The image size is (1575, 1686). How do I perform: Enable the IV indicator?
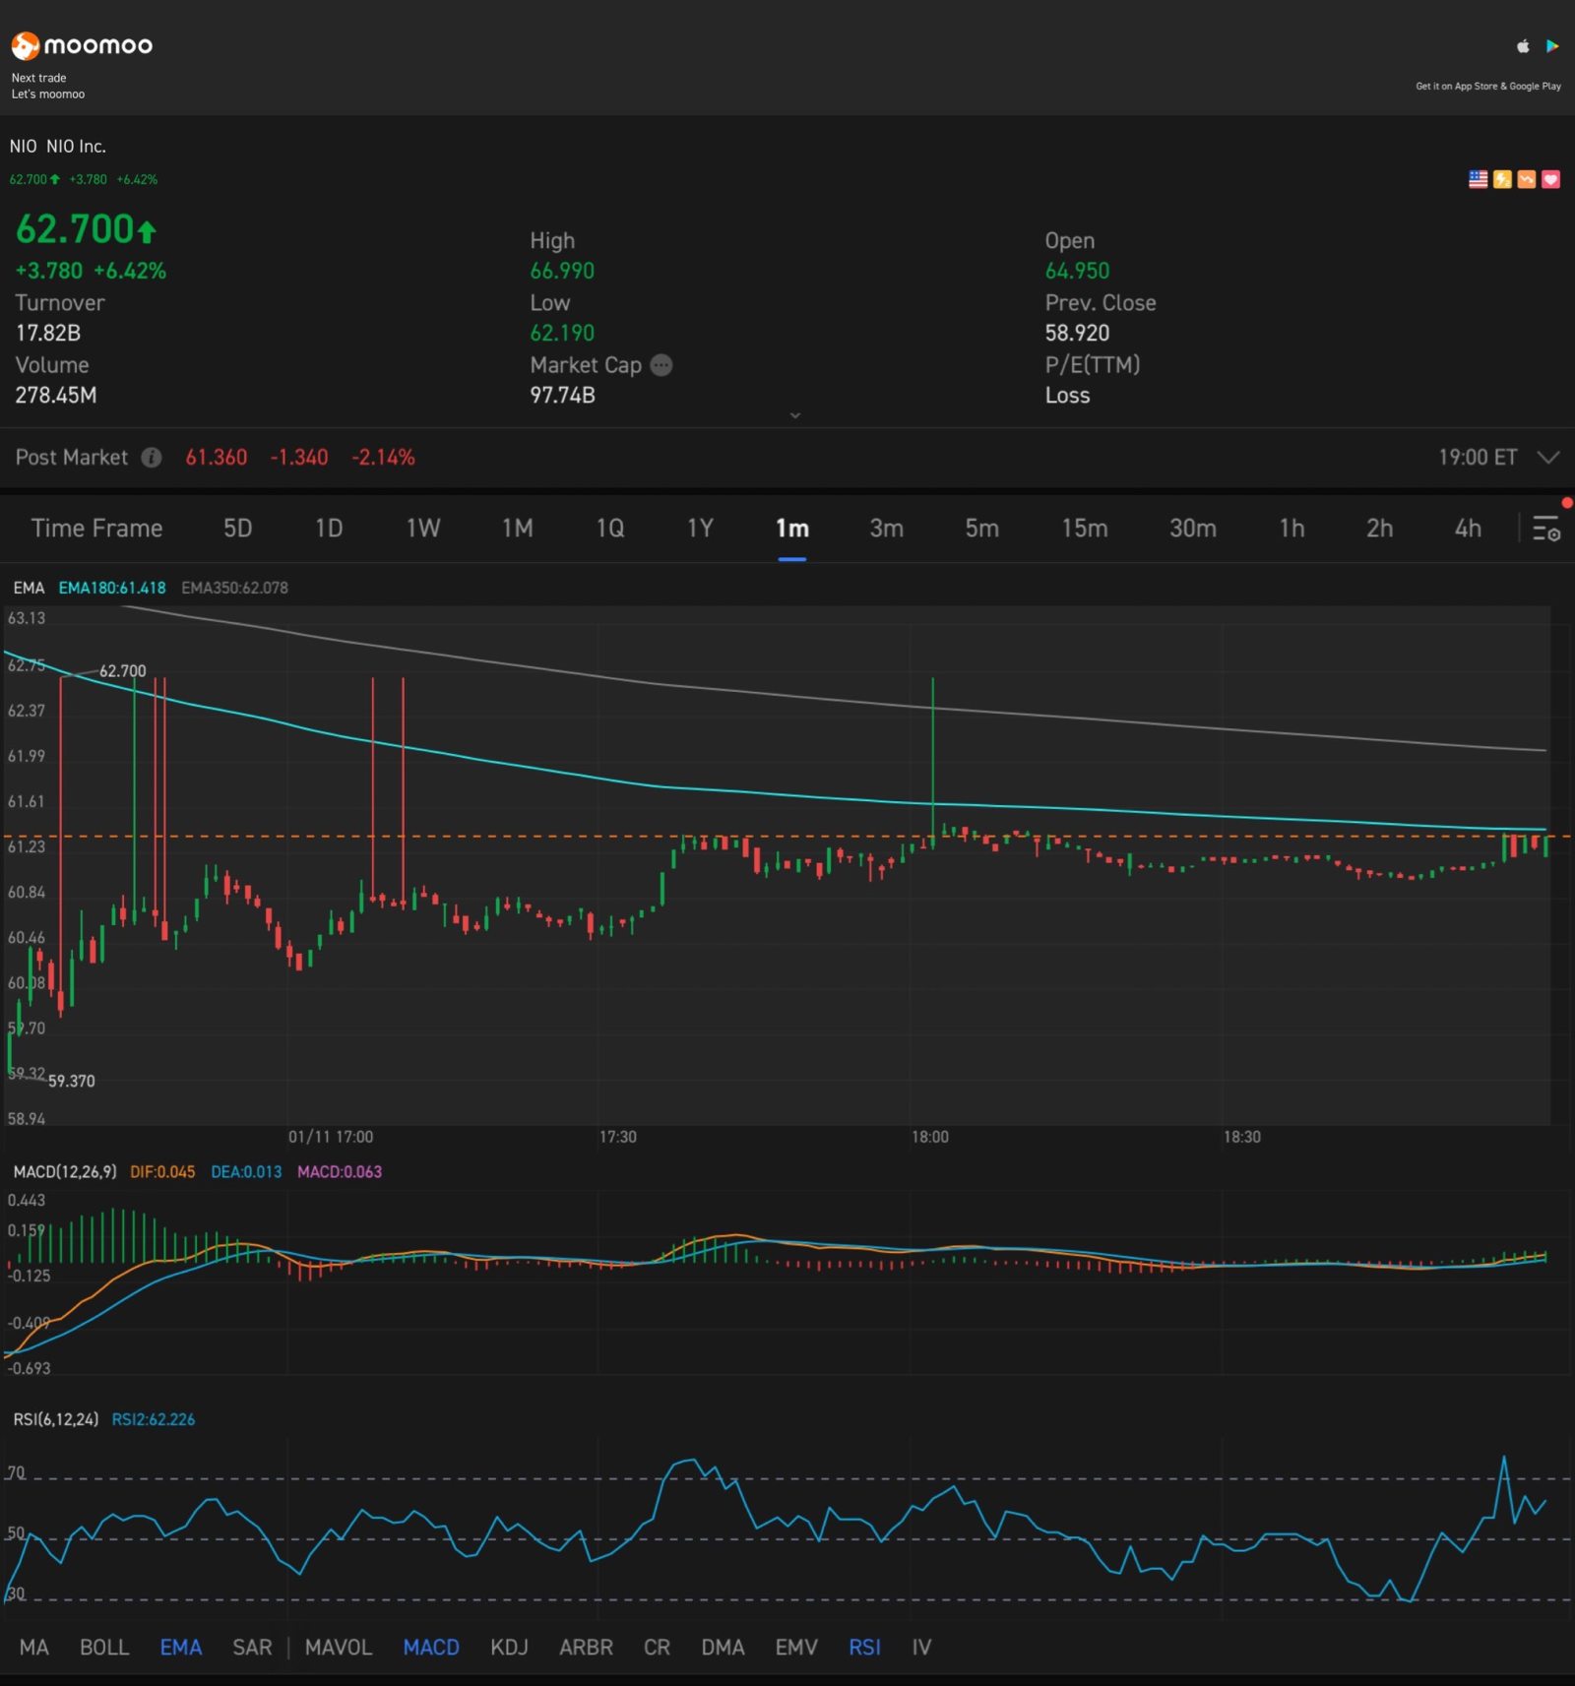click(x=921, y=1648)
